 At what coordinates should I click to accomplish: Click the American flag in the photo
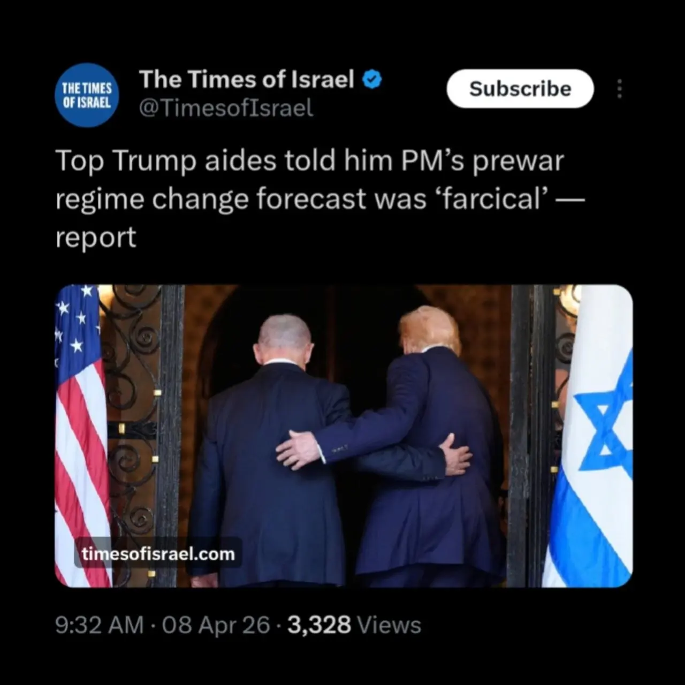[80, 436]
